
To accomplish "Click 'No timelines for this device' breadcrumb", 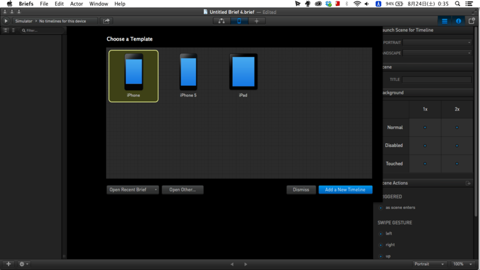I will pos(62,21).
